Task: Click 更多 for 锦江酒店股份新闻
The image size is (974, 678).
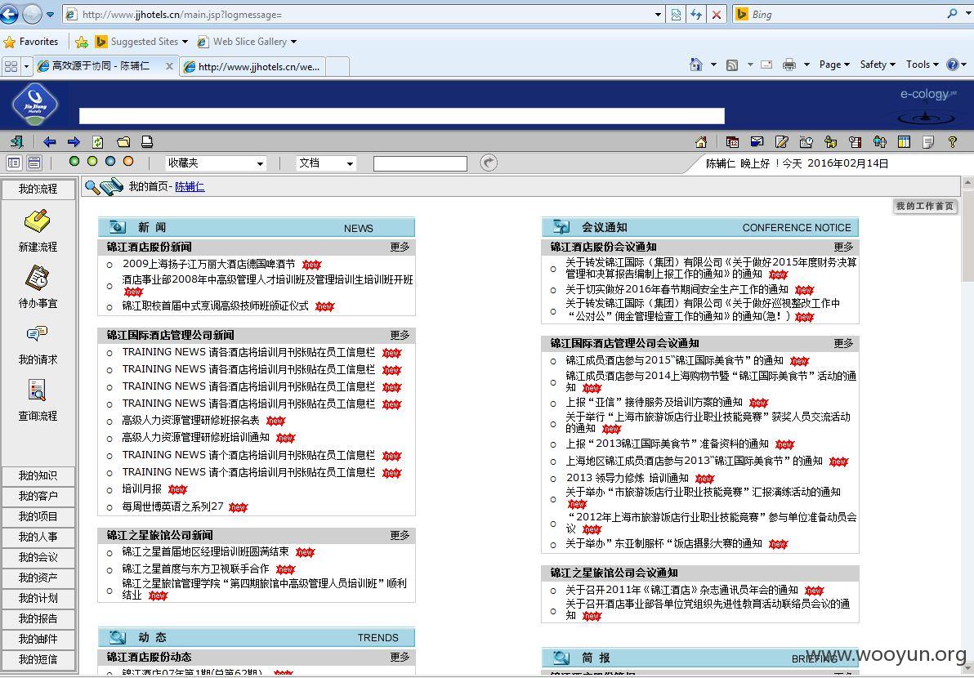Action: pyautogui.click(x=400, y=248)
